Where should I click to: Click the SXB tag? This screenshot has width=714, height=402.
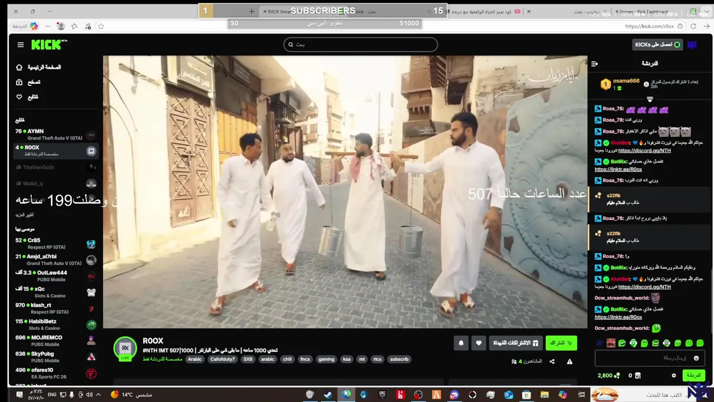click(248, 360)
